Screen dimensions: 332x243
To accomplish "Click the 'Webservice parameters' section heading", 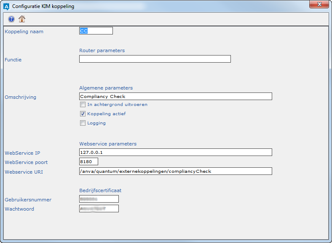I will 108,144.
